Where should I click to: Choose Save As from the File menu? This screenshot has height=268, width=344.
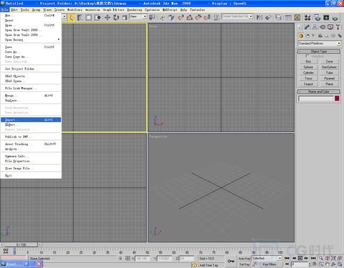point(31,52)
